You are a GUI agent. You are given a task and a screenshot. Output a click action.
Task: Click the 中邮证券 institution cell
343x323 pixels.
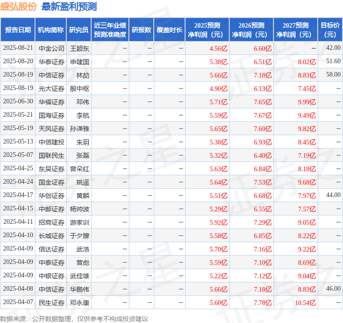click(x=52, y=209)
